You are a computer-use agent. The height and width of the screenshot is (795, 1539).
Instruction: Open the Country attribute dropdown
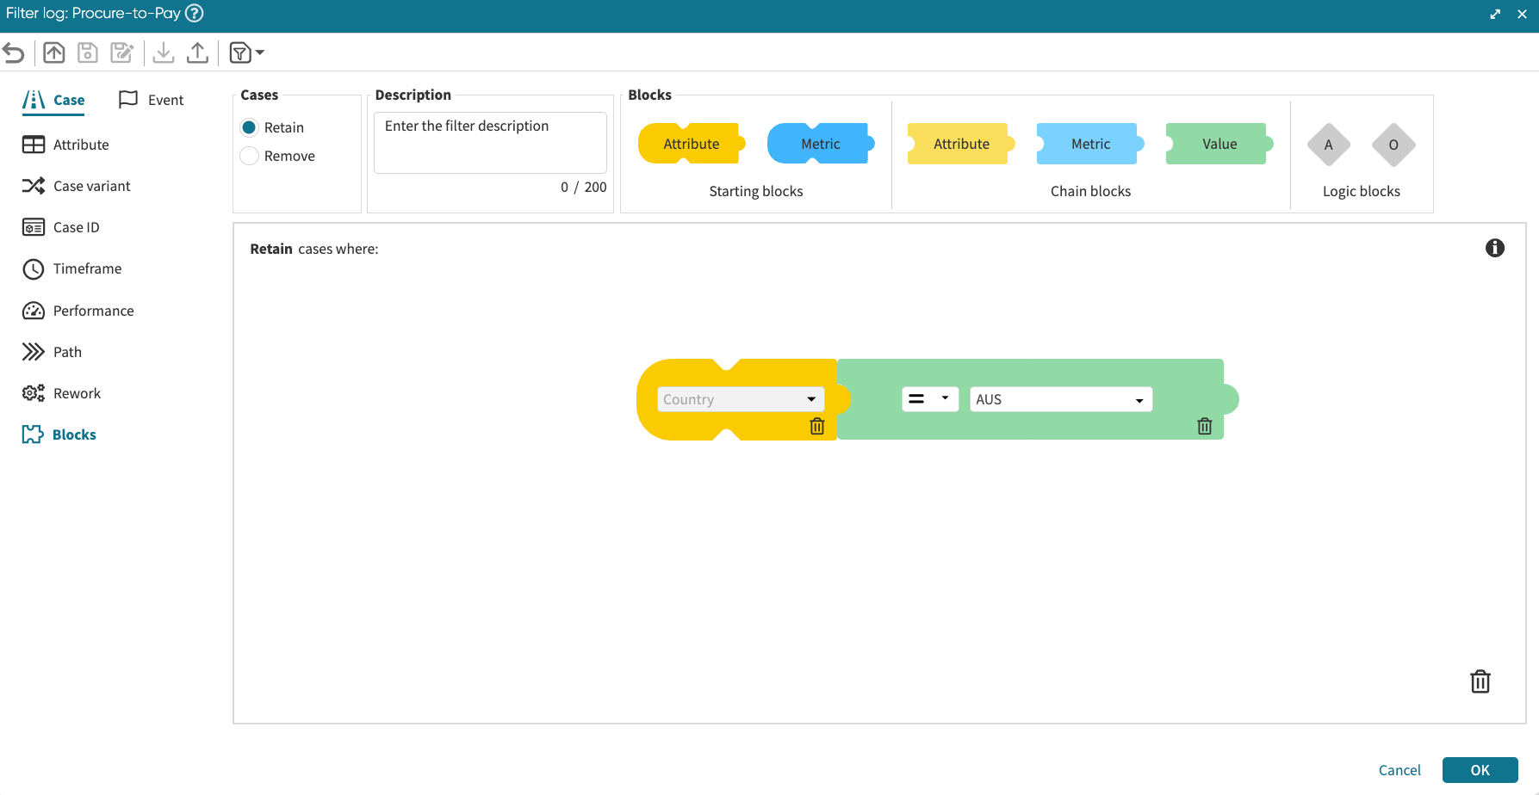(x=740, y=399)
